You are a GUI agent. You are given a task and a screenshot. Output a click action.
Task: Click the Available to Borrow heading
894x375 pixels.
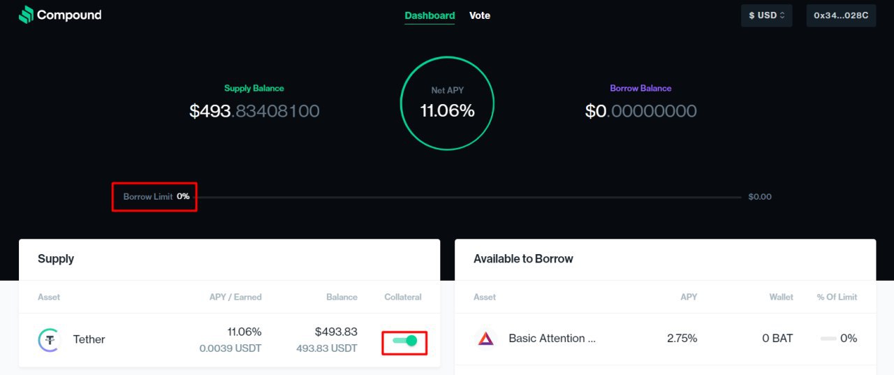coord(523,259)
